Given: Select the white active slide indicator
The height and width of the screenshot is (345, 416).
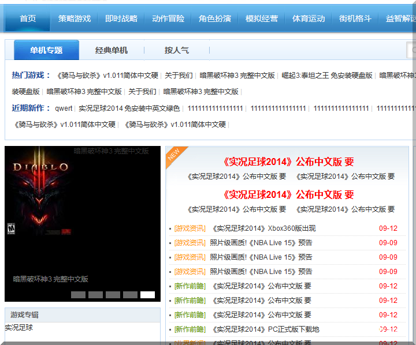Looking at the screenshot, I should (x=147, y=295).
